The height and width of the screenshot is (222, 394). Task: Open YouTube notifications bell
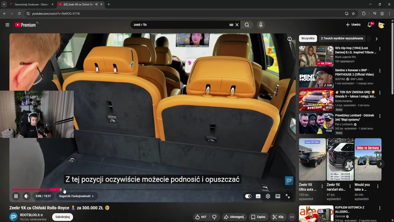370,25
